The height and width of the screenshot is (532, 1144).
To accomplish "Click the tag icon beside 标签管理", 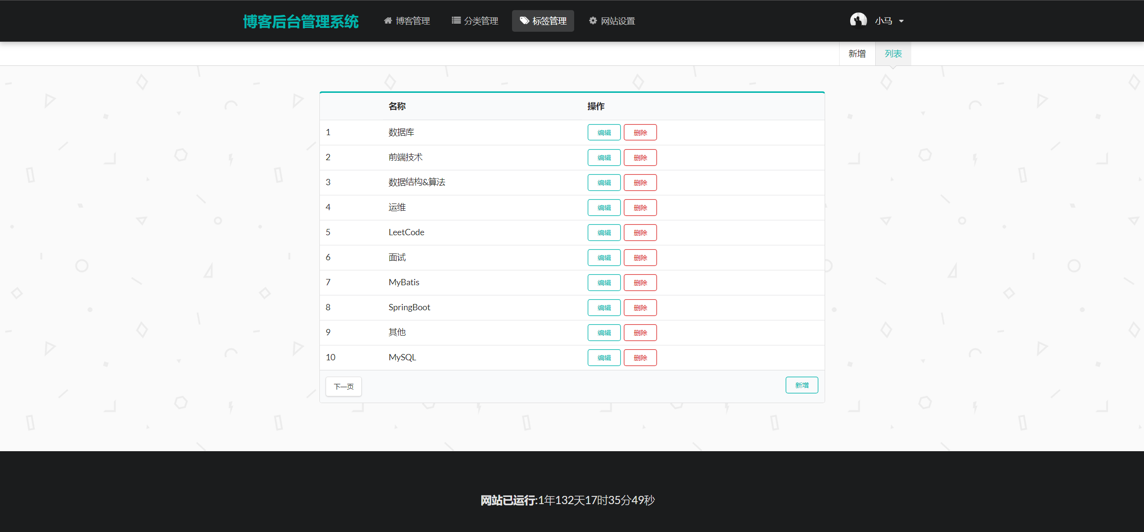I will pos(525,21).
